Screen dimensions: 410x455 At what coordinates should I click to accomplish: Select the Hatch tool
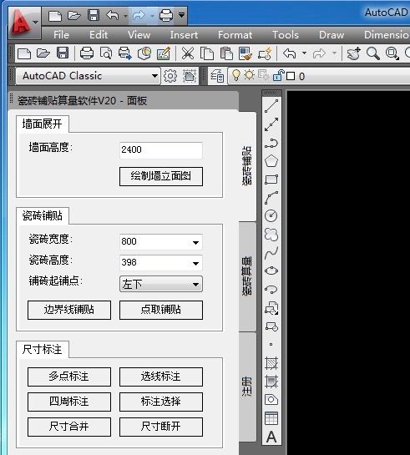(x=271, y=362)
